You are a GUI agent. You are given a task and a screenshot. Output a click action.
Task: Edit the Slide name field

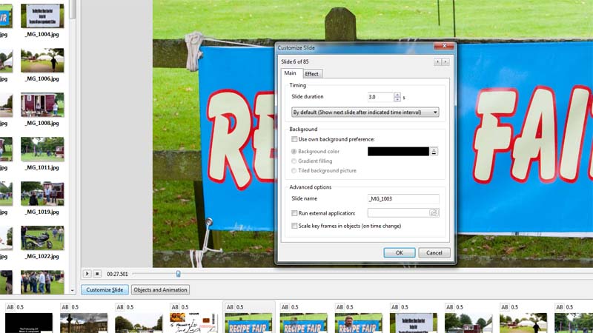coord(403,199)
